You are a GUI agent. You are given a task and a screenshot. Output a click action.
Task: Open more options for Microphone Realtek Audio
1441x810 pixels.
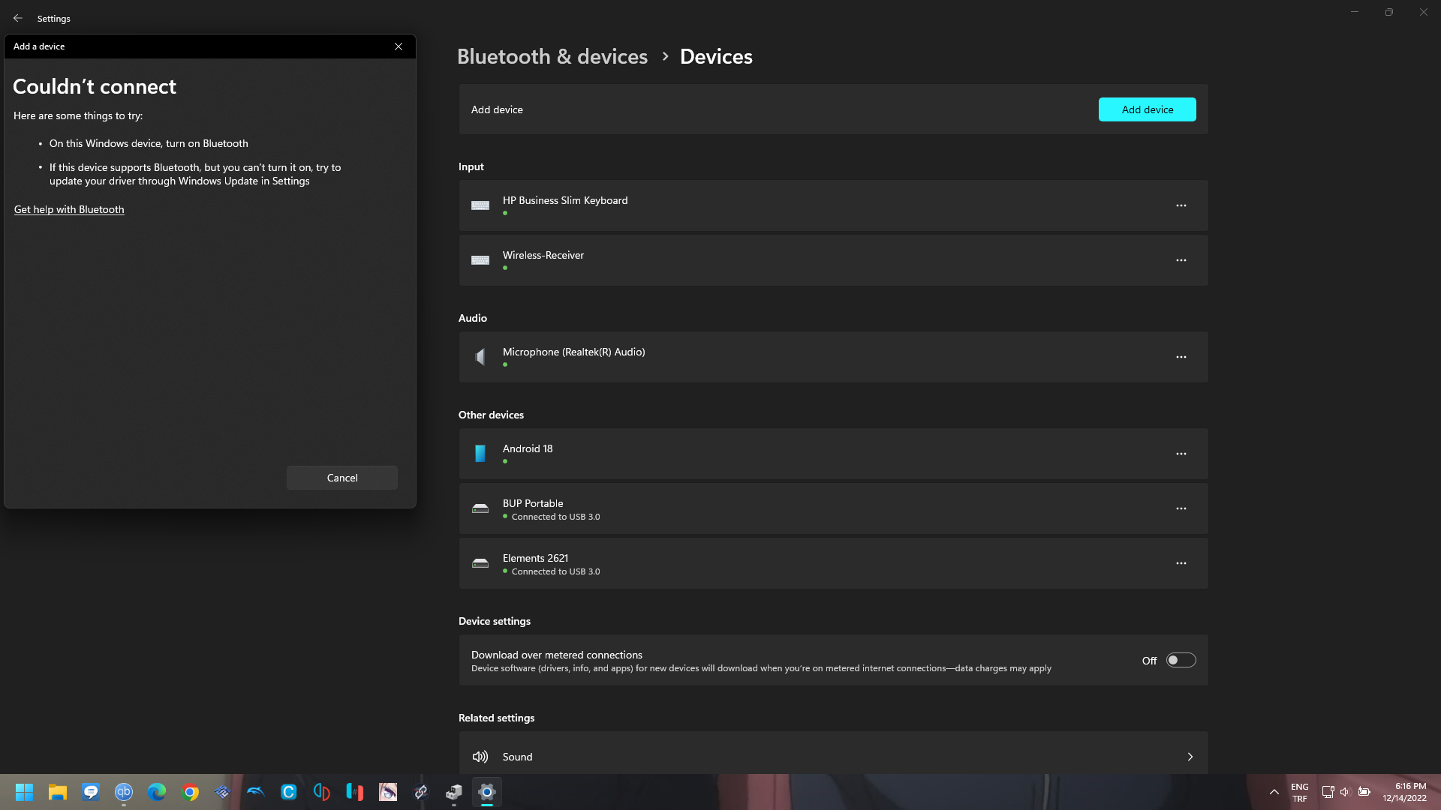point(1181,357)
